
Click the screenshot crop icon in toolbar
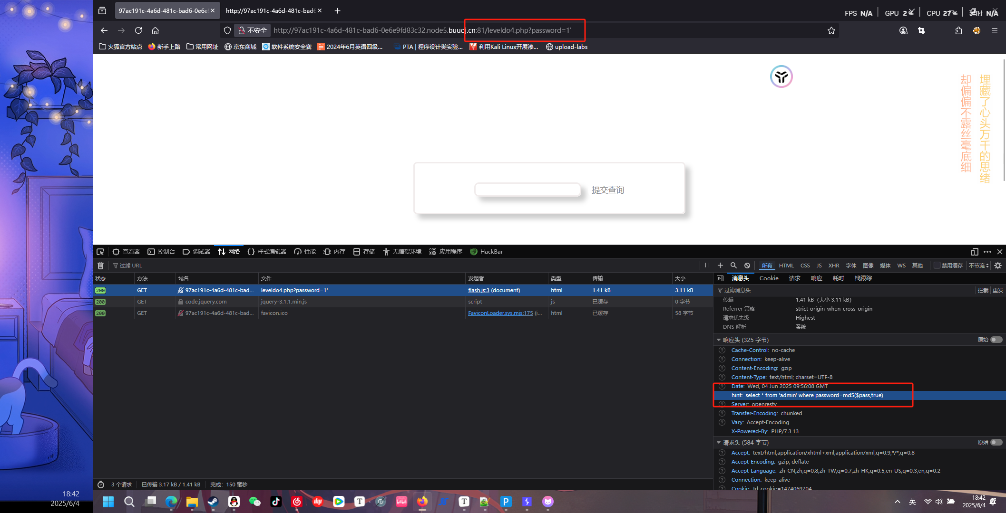(x=921, y=30)
